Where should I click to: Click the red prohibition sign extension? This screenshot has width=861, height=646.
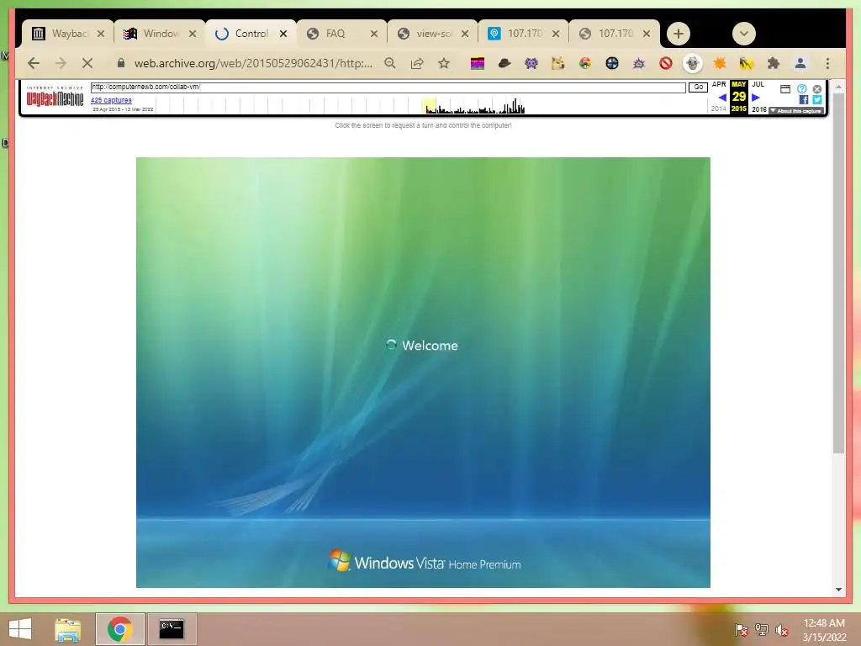pos(666,64)
